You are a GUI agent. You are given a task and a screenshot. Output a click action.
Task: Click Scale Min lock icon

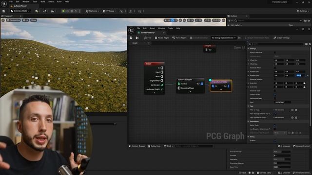[x=304, y=83]
